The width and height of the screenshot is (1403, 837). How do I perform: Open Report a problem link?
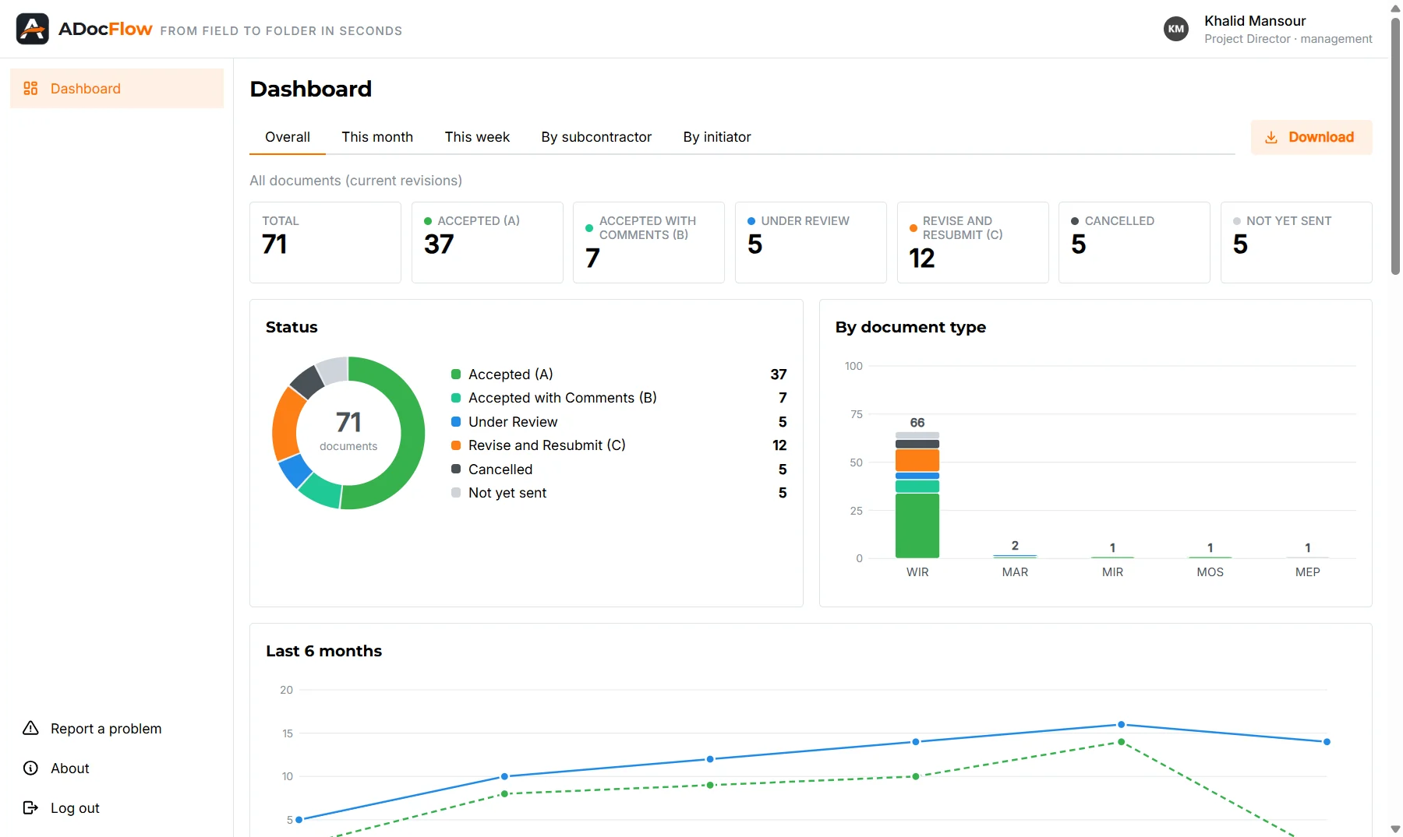click(x=106, y=729)
